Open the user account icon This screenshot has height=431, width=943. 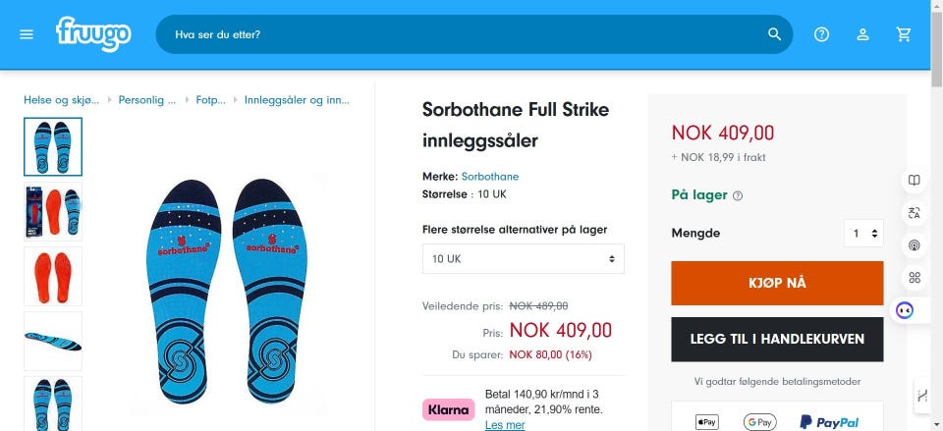pos(862,34)
